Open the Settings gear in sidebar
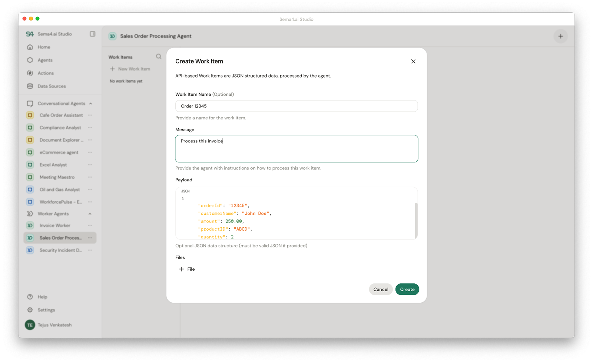 click(x=30, y=310)
